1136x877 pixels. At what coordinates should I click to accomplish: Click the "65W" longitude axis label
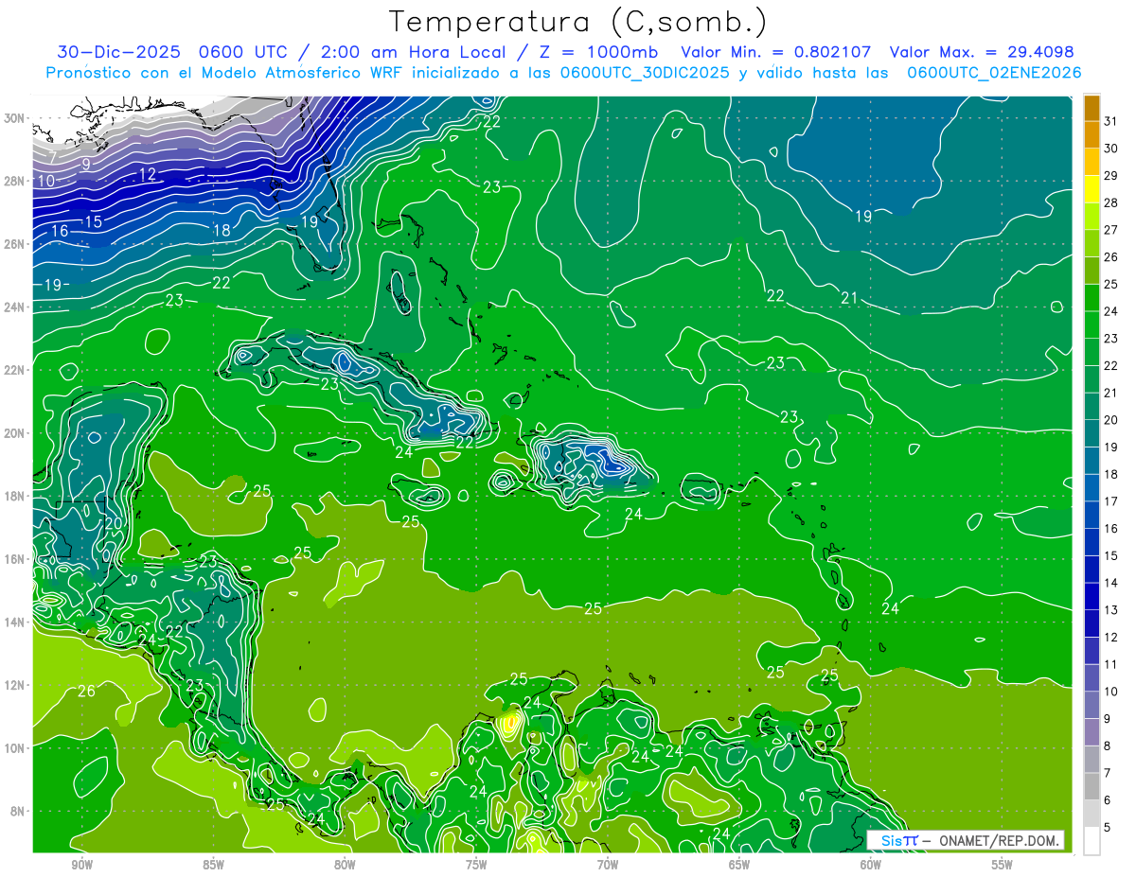click(x=739, y=865)
